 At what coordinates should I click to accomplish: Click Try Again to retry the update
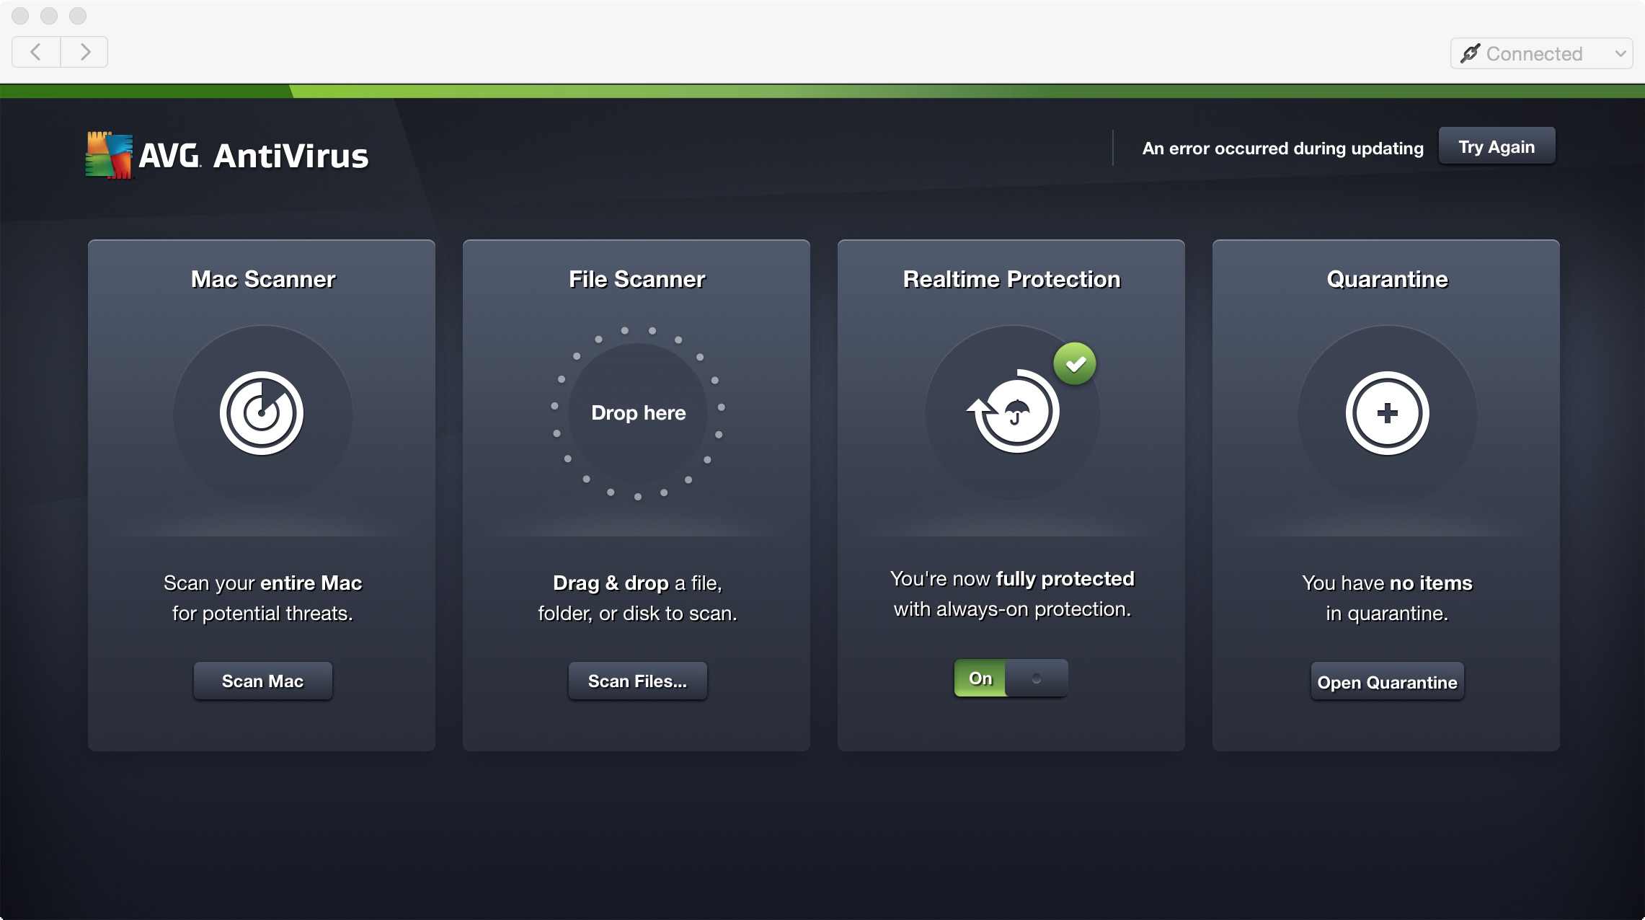1497,146
